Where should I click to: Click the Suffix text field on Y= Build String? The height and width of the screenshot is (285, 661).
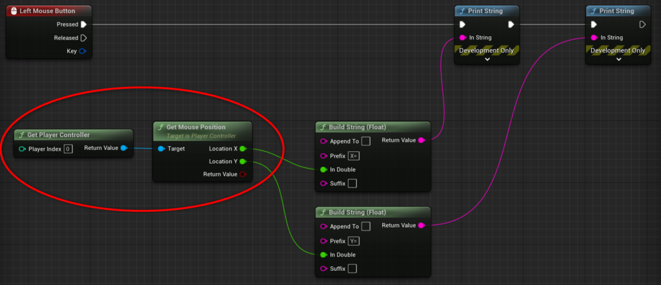tap(352, 269)
